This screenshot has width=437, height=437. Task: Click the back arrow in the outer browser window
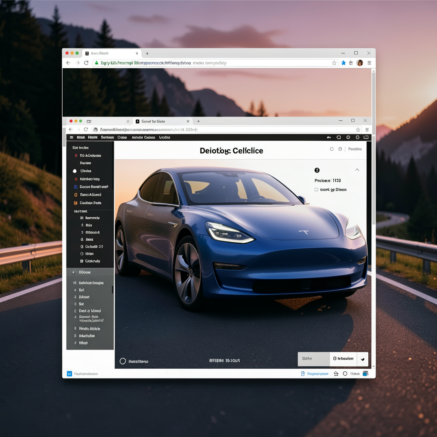pyautogui.click(x=68, y=63)
